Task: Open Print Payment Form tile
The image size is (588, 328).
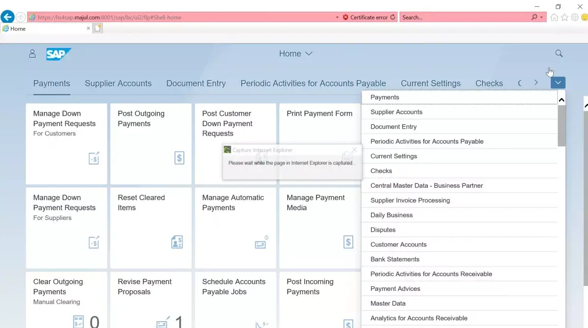Action: point(320,144)
